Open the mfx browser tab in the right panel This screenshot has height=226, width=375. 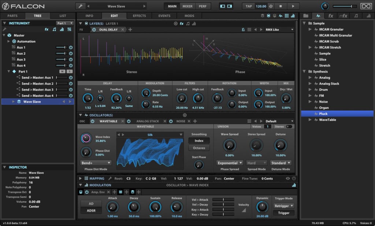pos(343,16)
